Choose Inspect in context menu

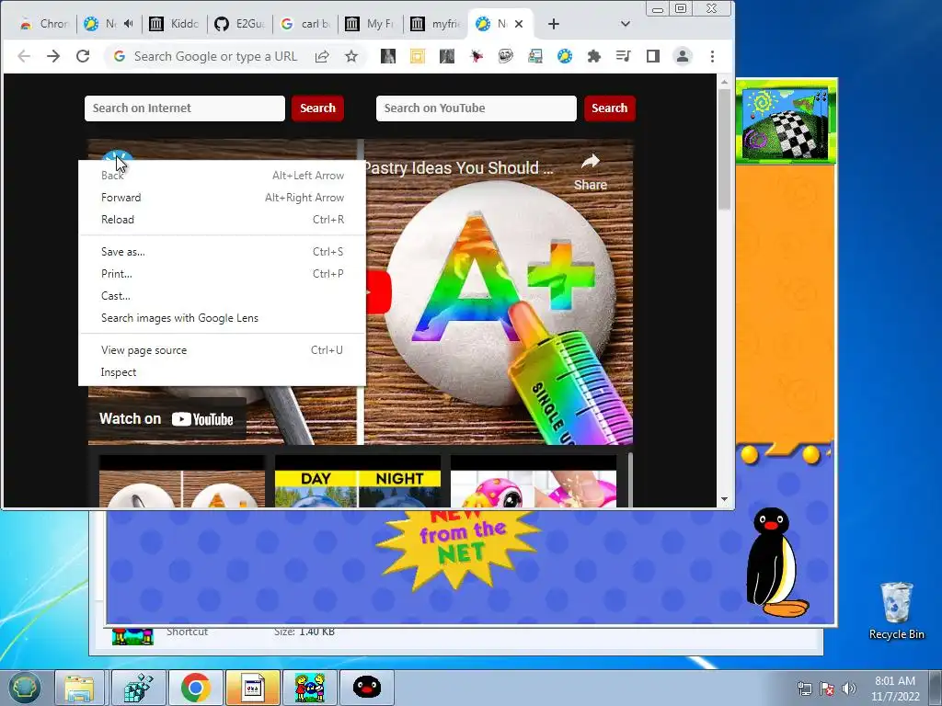pos(222,372)
